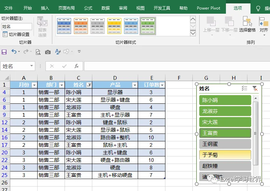Switch to 开始 ribbon tab
The width and height of the screenshot is (270, 191).
(x=28, y=8)
